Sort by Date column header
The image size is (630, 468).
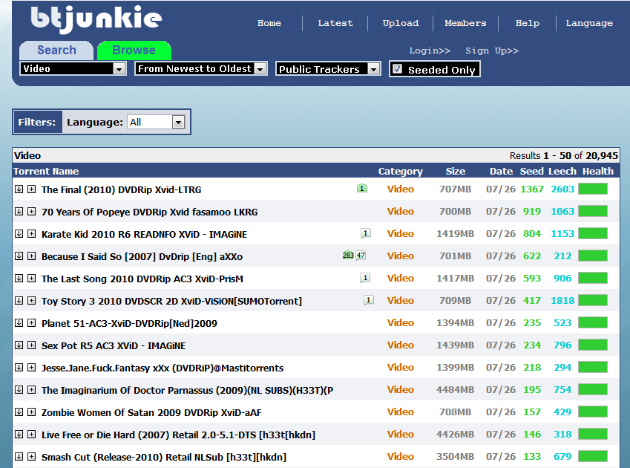(501, 172)
